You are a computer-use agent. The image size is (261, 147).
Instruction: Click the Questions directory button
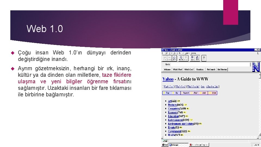point(200,69)
